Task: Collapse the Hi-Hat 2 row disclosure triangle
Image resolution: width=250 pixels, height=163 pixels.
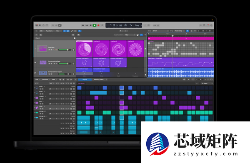Action: (35, 118)
